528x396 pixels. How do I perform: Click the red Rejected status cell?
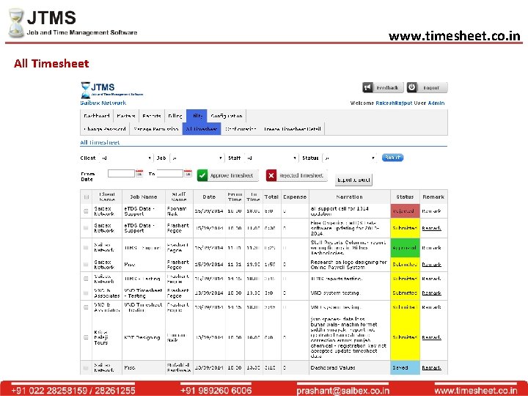coord(405,211)
